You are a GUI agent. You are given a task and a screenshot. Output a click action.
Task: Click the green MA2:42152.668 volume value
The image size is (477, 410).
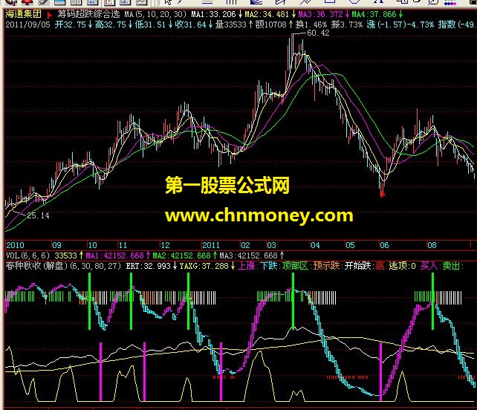pyautogui.click(x=181, y=256)
